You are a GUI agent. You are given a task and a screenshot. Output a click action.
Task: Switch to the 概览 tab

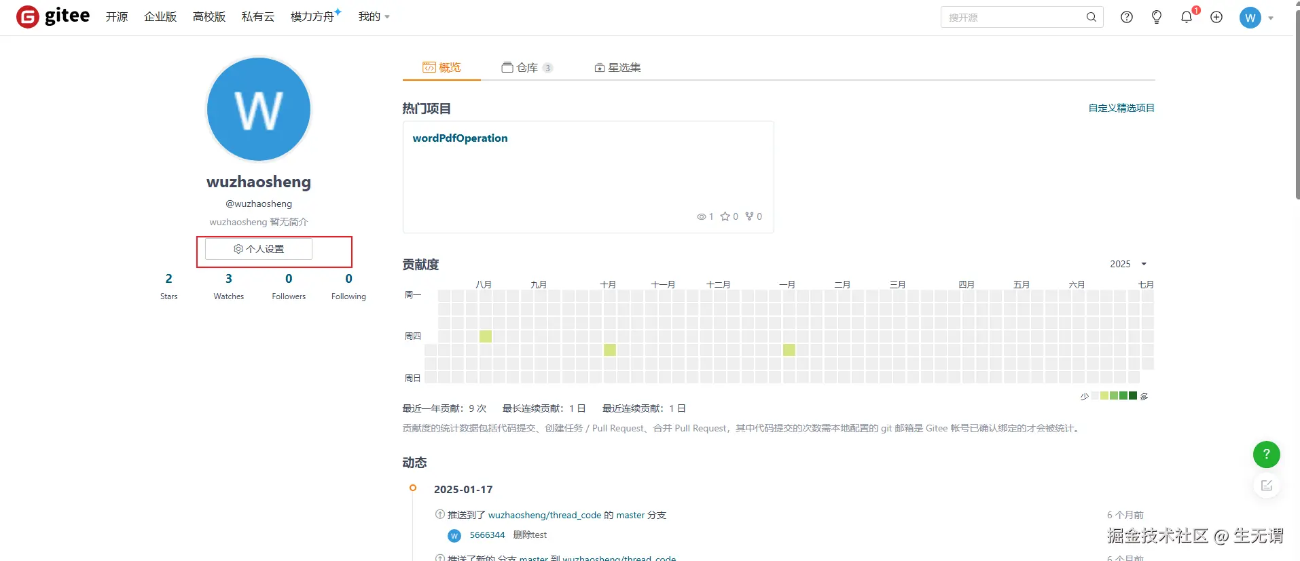point(441,67)
